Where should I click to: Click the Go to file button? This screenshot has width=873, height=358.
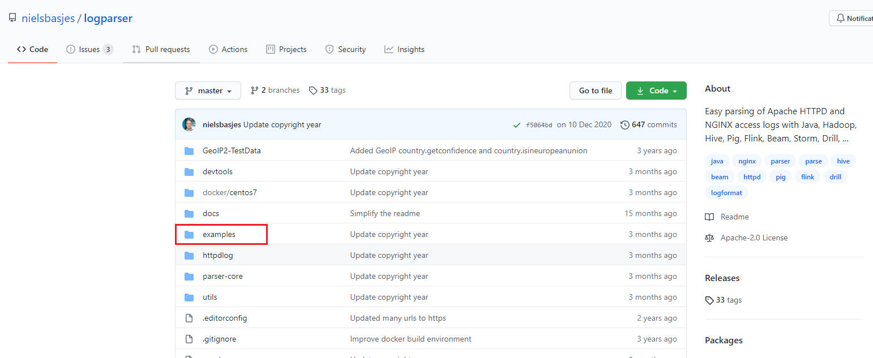[x=595, y=90]
